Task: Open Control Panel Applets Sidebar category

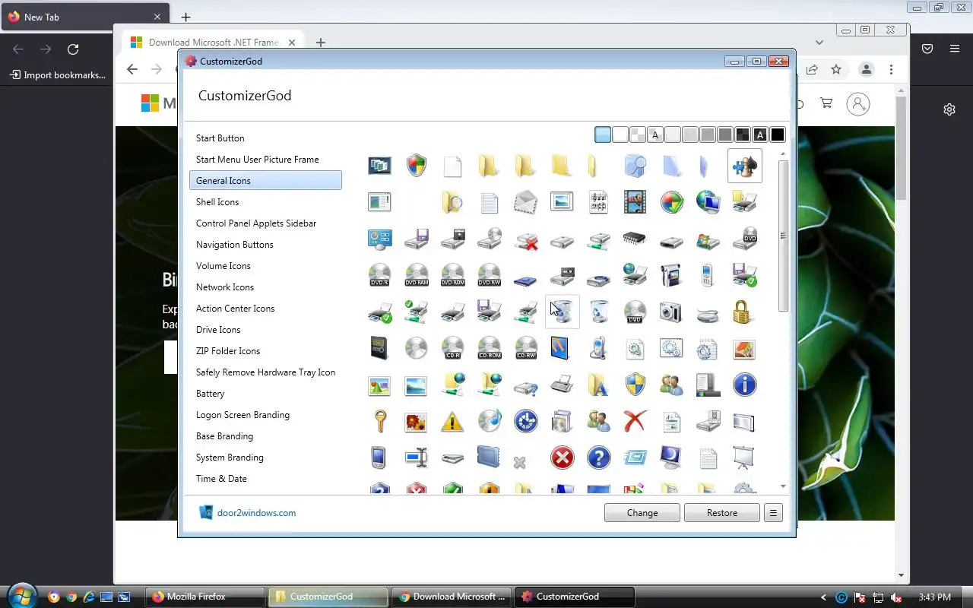Action: [x=265, y=223]
